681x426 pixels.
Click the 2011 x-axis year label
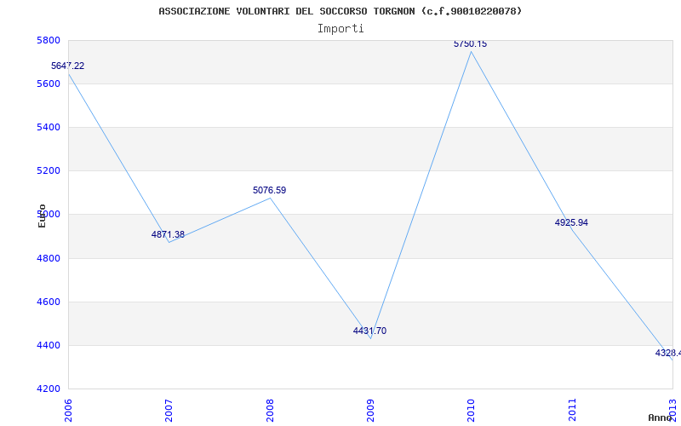[571, 410]
